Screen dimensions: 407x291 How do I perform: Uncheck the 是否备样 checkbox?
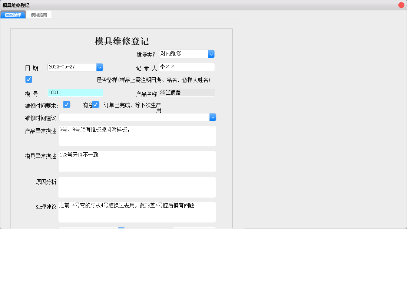point(29,79)
